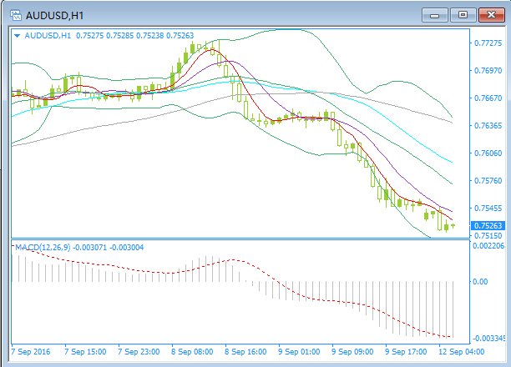This screenshot has width=511, height=367.
Task: Click the AUDUSD,H1 title bar text
Action: 54,14
